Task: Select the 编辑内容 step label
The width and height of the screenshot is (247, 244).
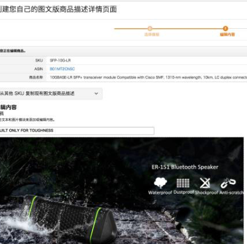Action: click(x=227, y=34)
